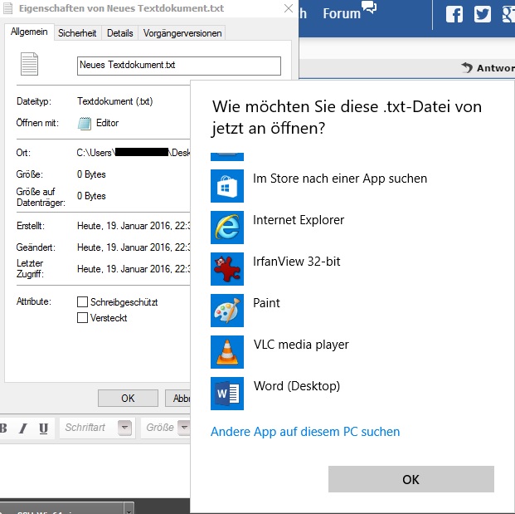Click the file name input field
The width and height of the screenshot is (515, 514).
pos(179,66)
